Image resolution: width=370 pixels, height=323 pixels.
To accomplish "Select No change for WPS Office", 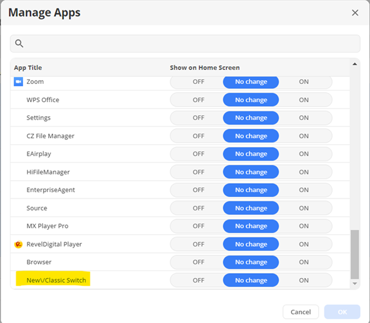I will click(251, 100).
